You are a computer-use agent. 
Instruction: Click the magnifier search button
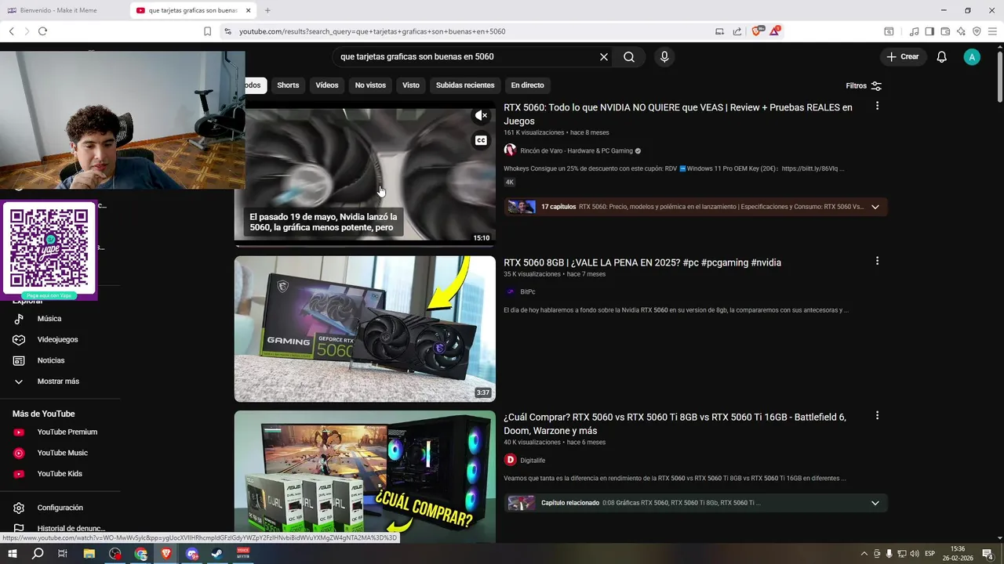point(629,57)
